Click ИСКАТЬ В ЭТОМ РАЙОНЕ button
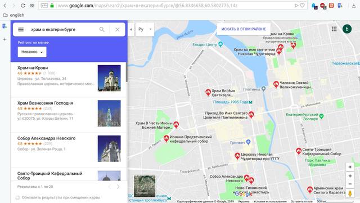Viewport: 360px width, 203px height. tap(244, 29)
